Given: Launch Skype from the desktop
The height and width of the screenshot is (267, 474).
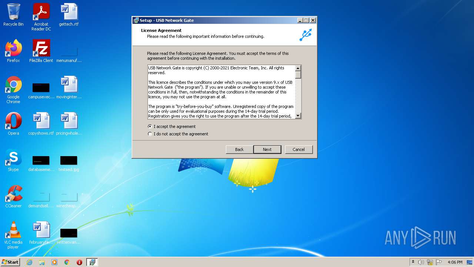Looking at the screenshot, I should pyautogui.click(x=13, y=160).
